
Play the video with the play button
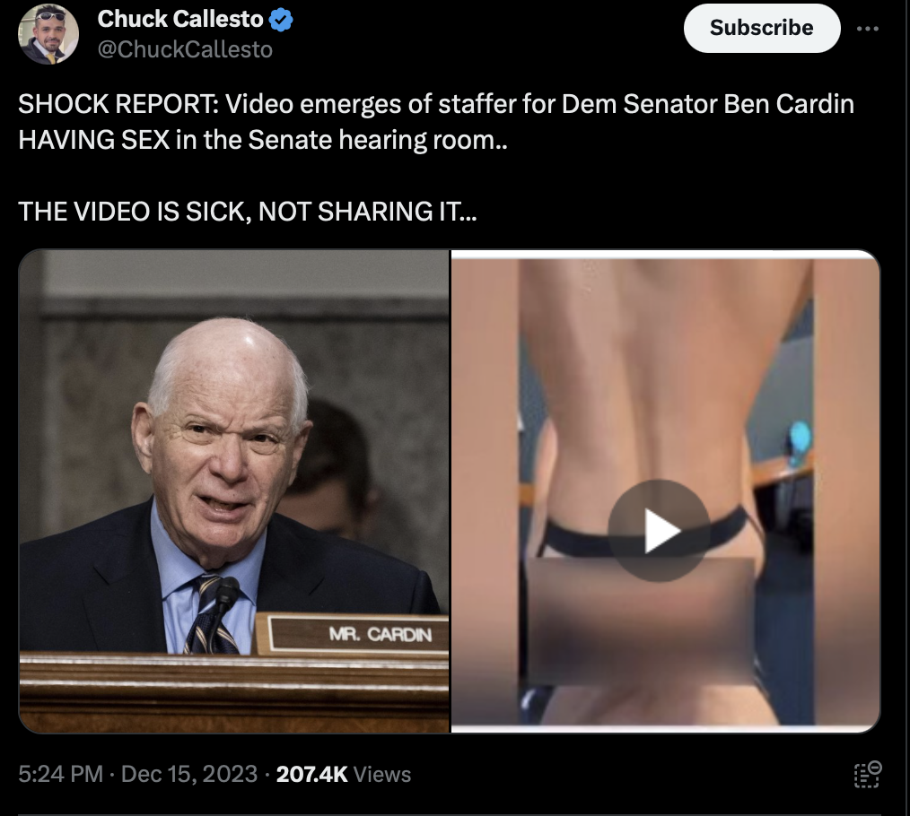click(x=659, y=531)
